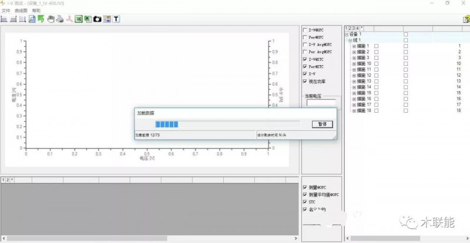This screenshot has height=243, width=470.
Task: Expand the 描迹 12 tree node
Action: 354,76
